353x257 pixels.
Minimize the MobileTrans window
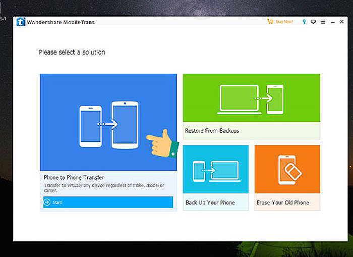click(x=332, y=22)
